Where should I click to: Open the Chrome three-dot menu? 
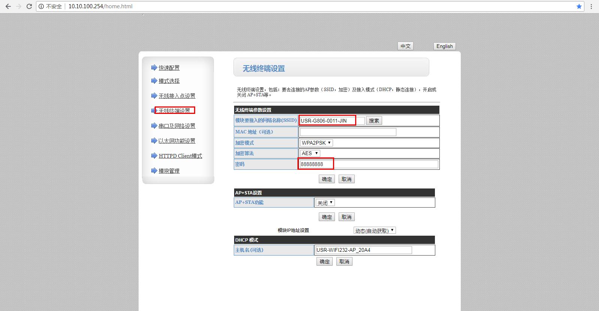point(592,6)
